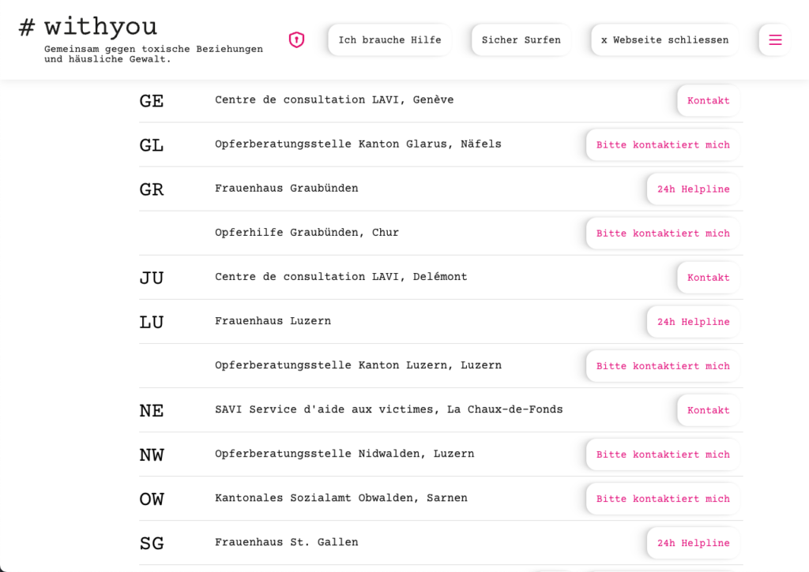The height and width of the screenshot is (572, 809).
Task: Click Kontakt for LAVI Genève
Action: pyautogui.click(x=708, y=101)
